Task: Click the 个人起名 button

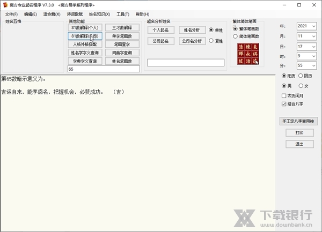Action: (161, 30)
